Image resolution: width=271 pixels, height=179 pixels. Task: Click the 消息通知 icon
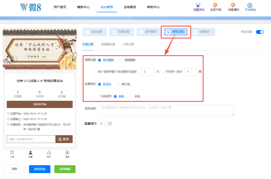233,5
